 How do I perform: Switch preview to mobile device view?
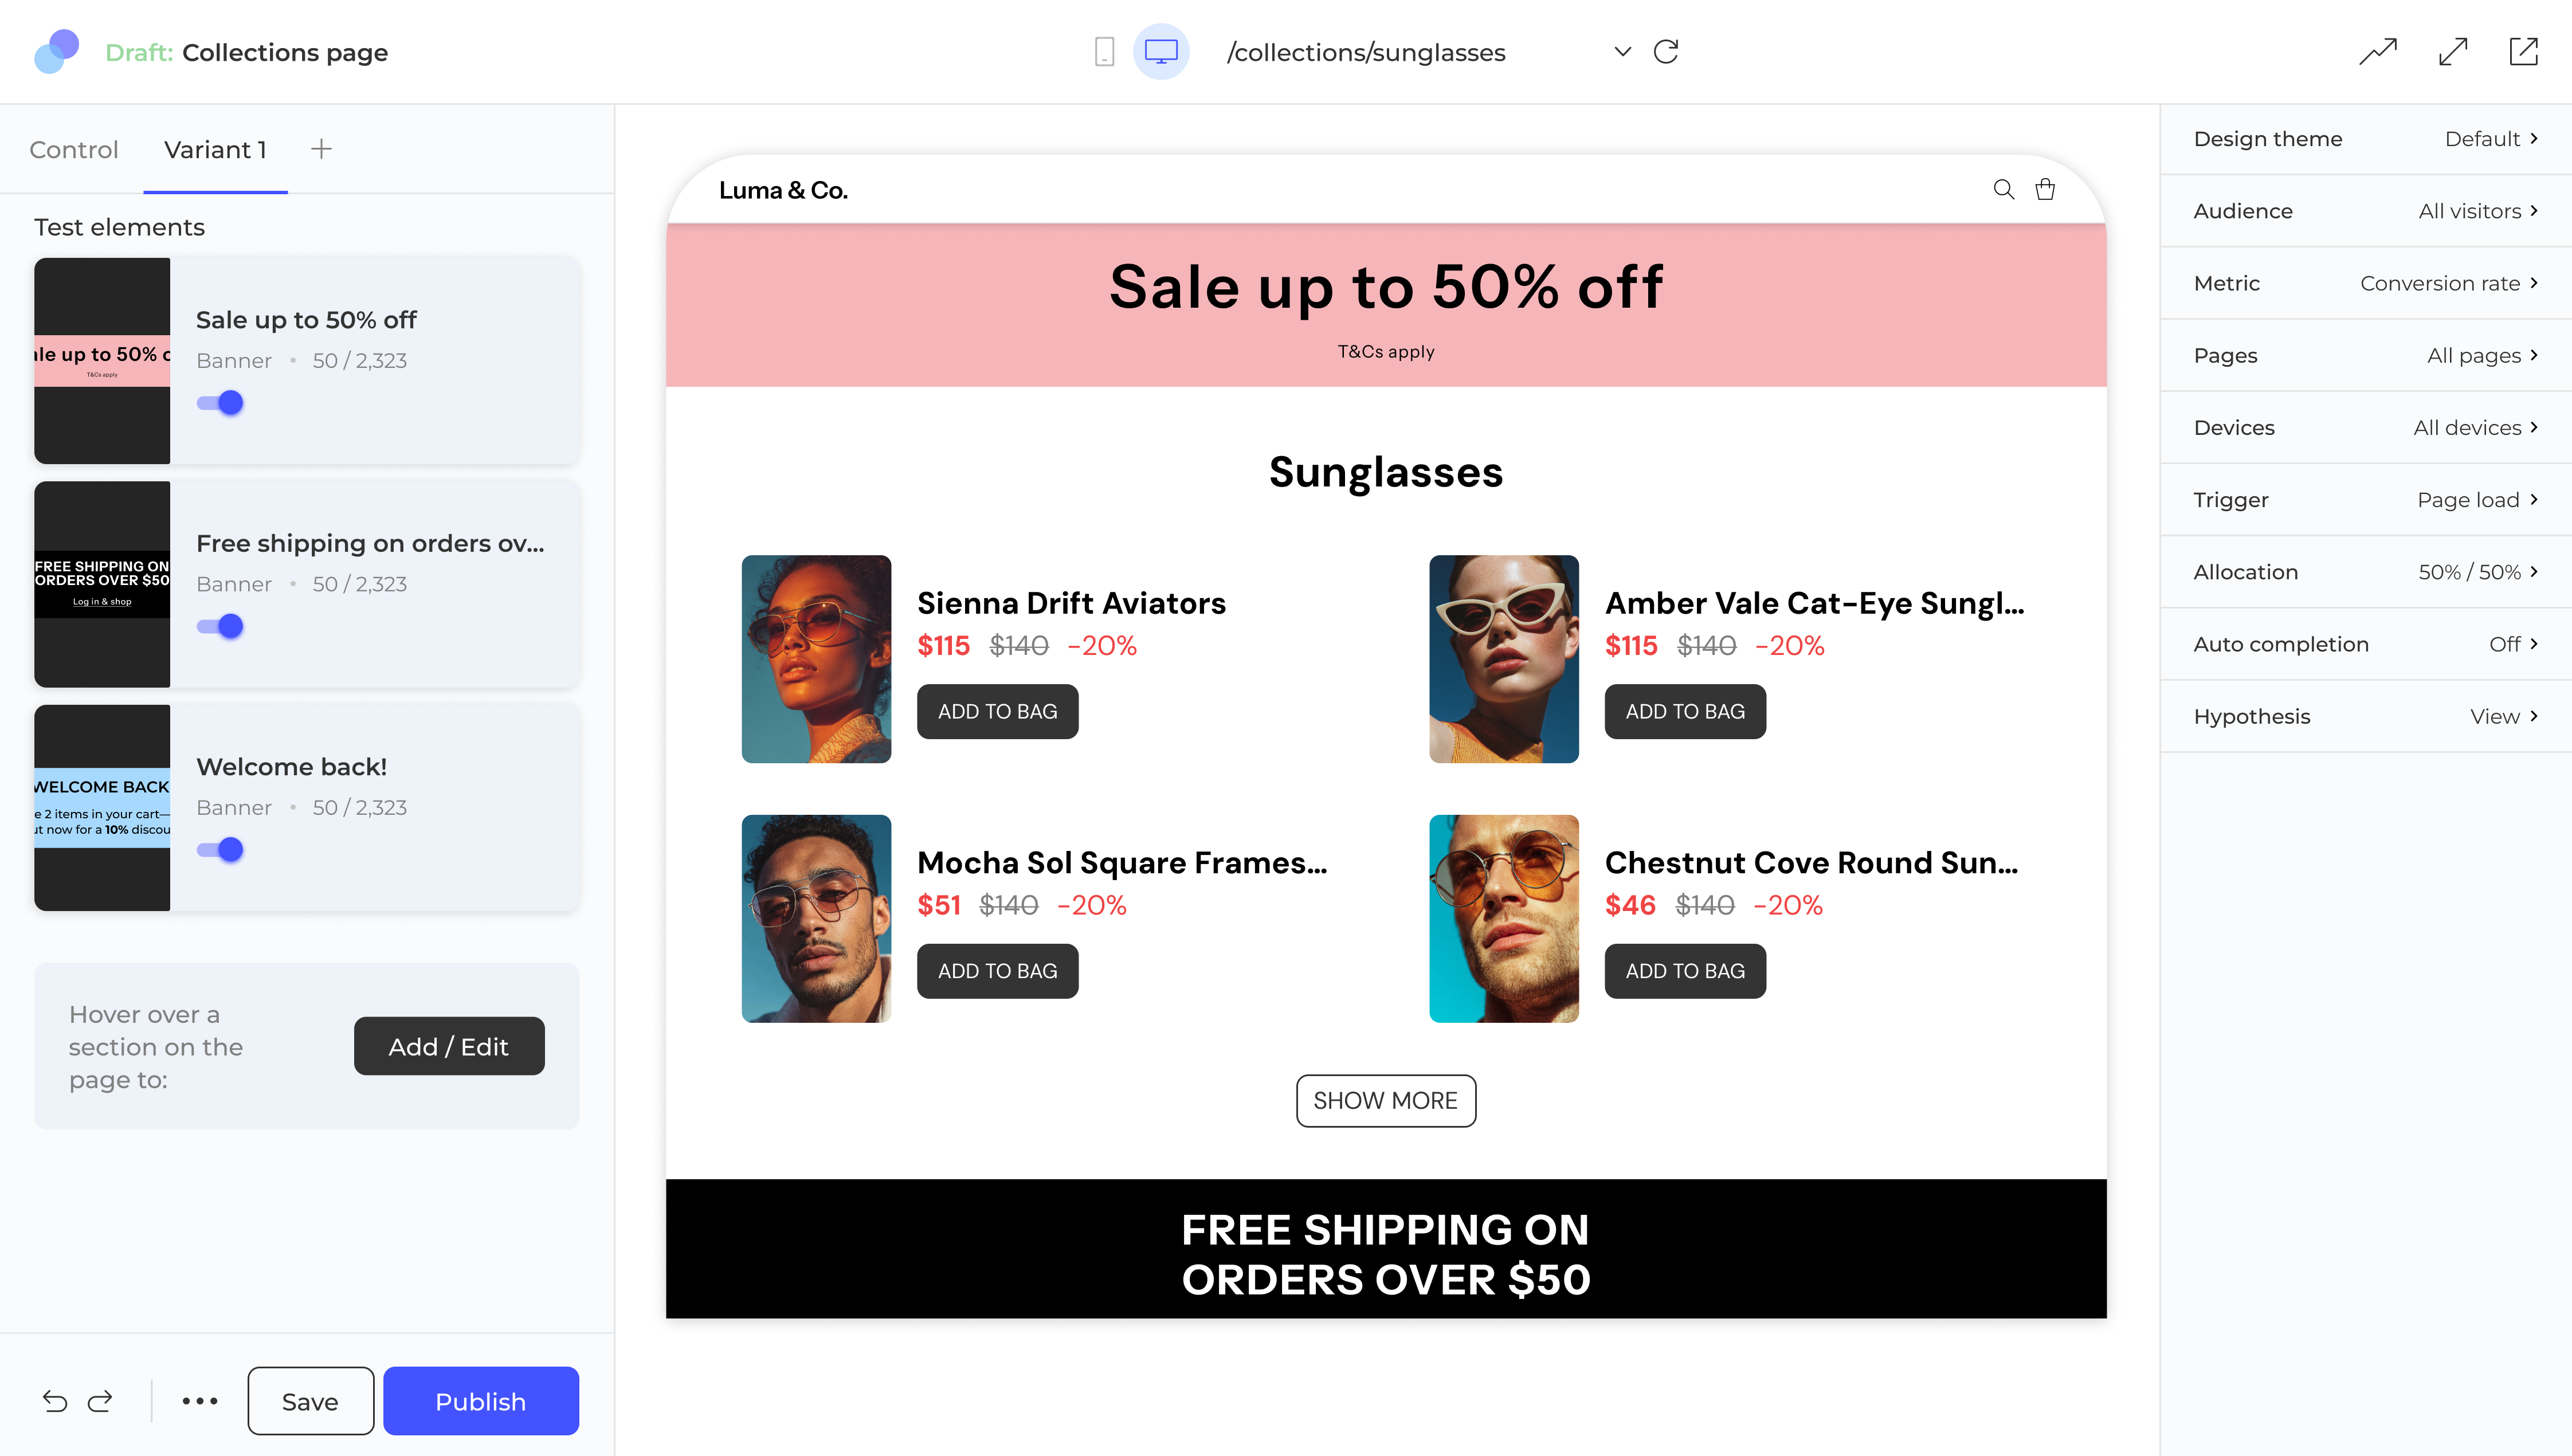pos(1104,52)
